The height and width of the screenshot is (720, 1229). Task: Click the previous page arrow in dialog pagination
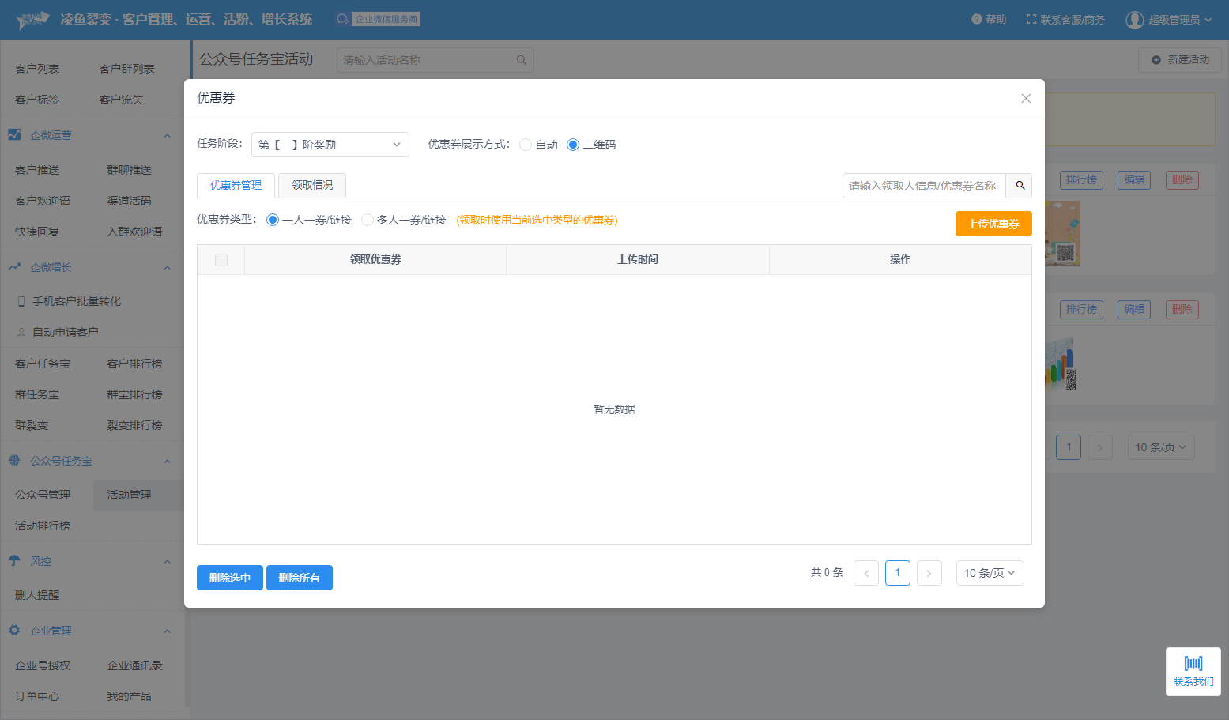pyautogui.click(x=866, y=574)
